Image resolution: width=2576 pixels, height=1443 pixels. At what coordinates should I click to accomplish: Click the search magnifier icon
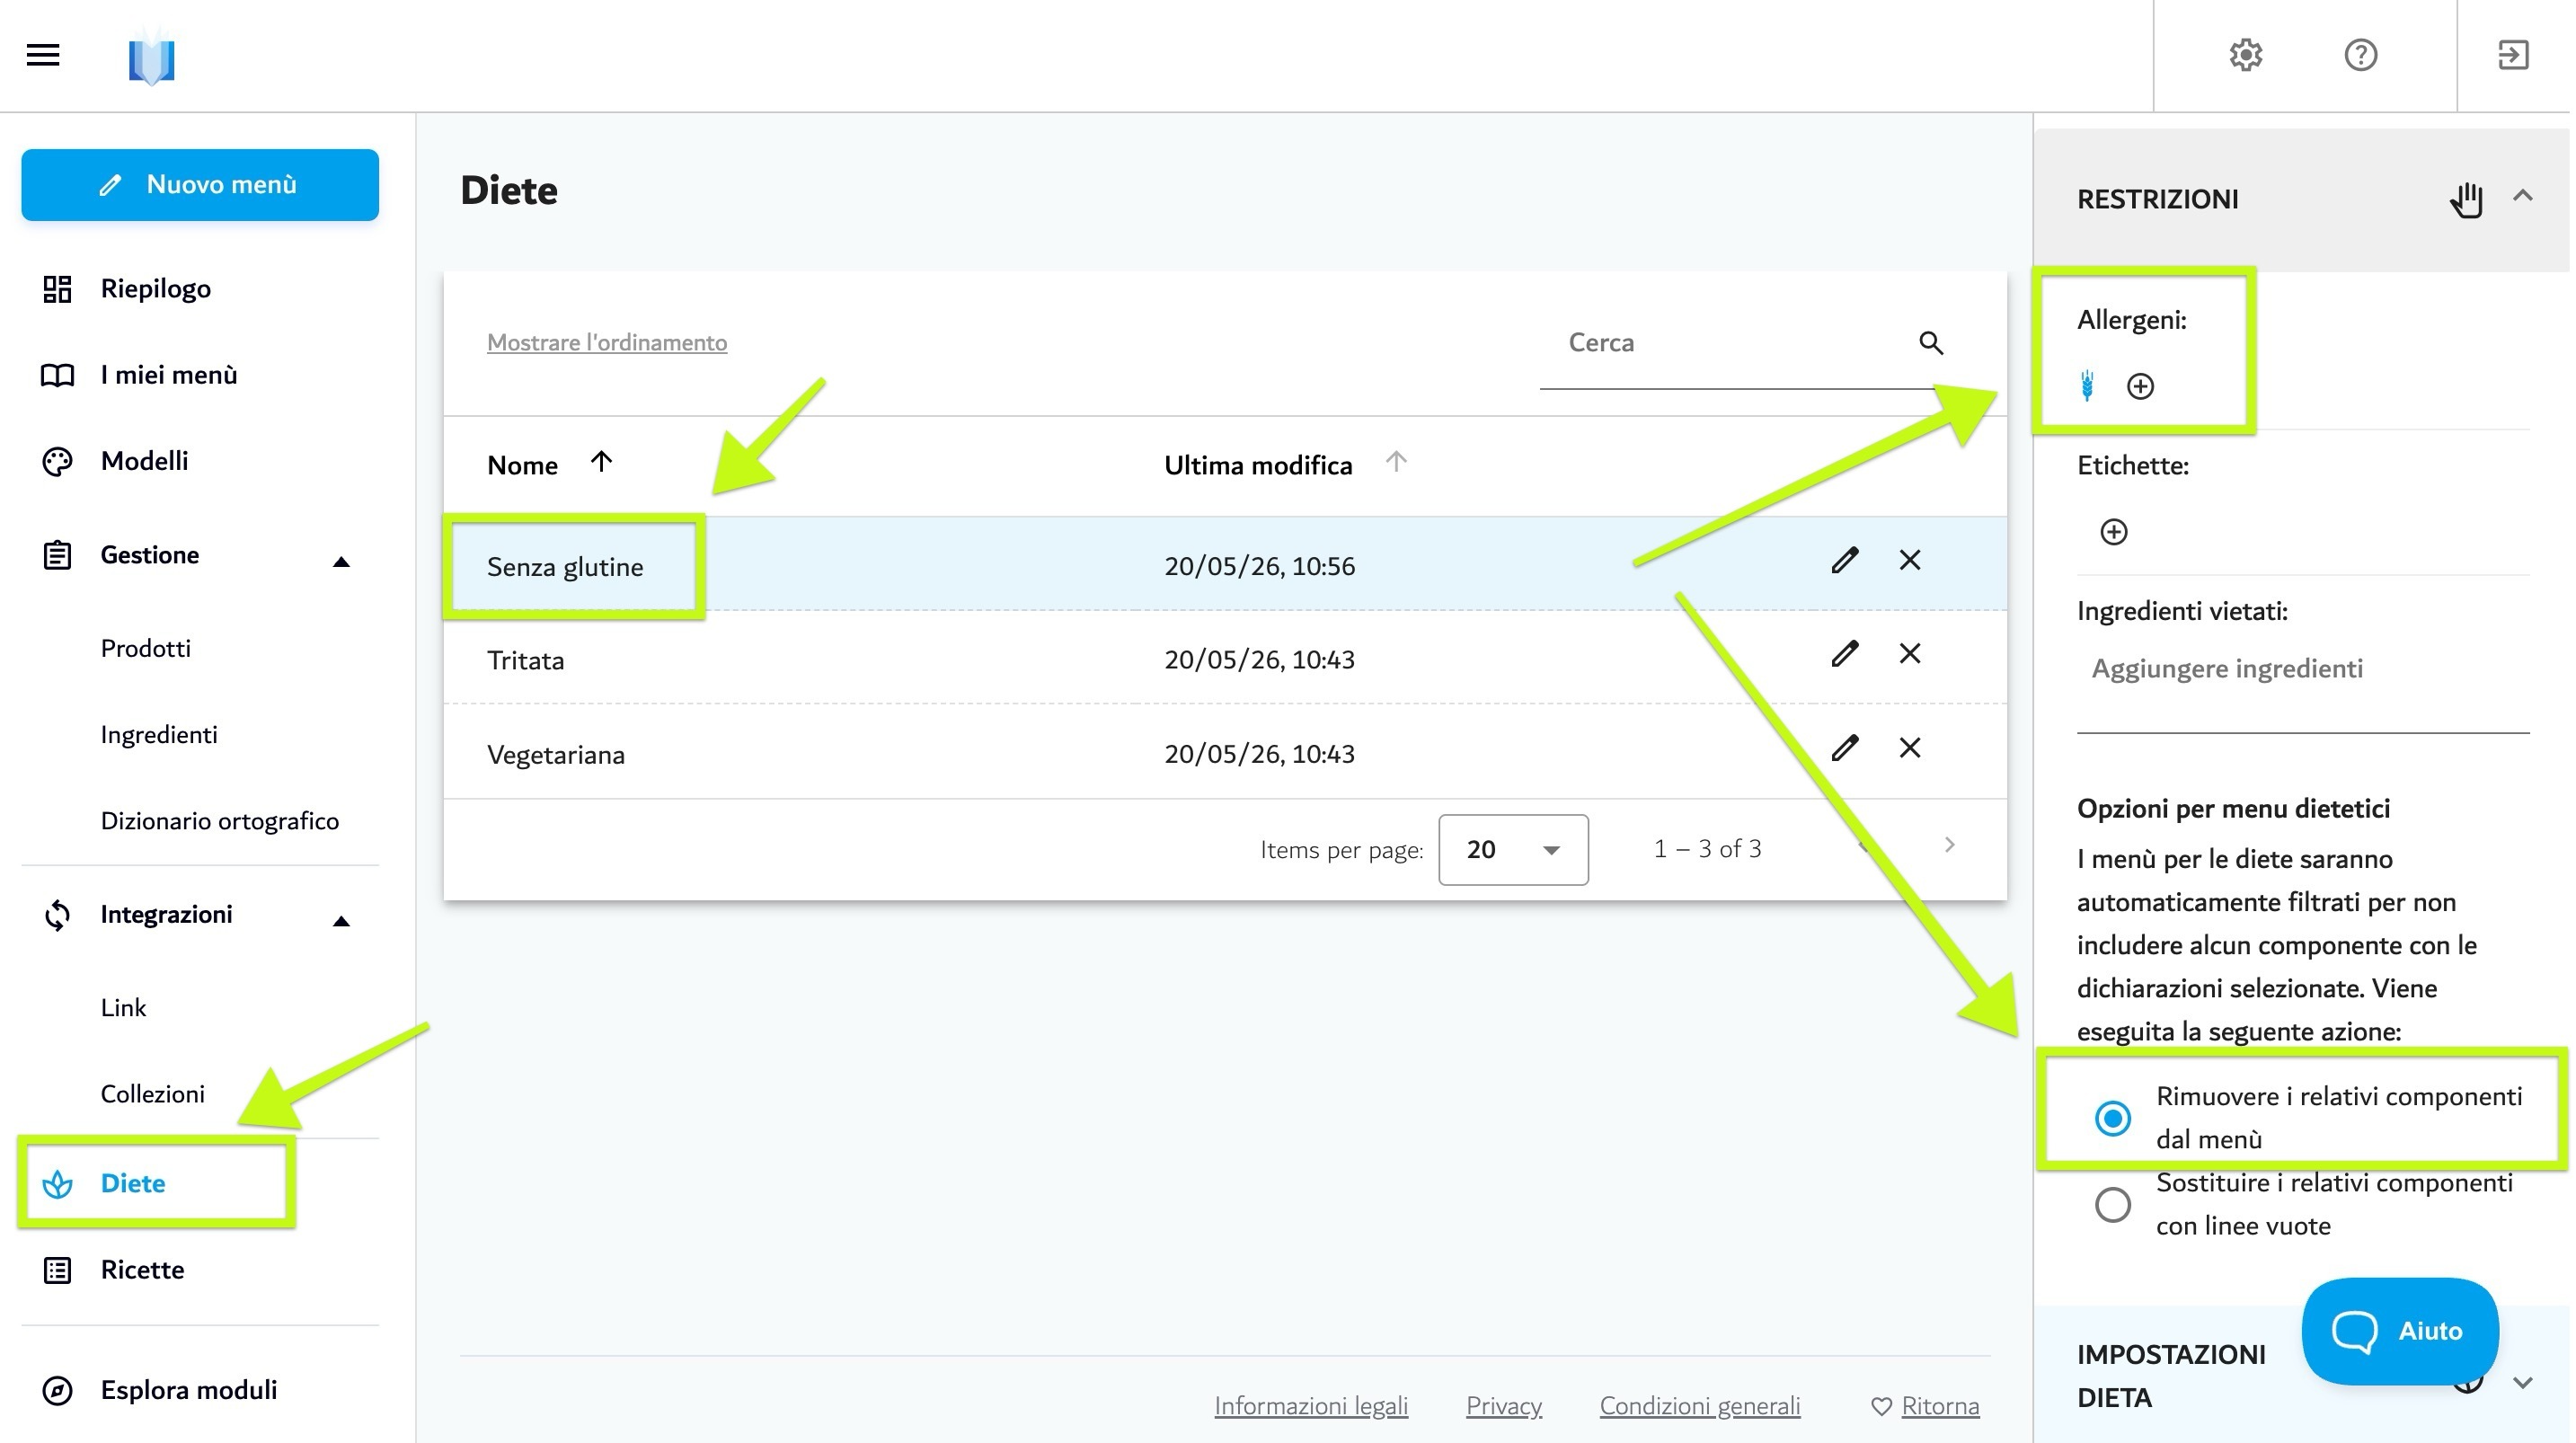(x=1931, y=343)
